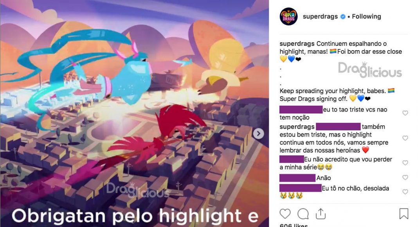Like the "eu to tao triste" comment
This screenshot has height=227, width=418.
(x=405, y=113)
